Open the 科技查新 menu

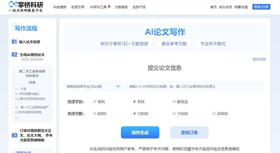[x=60, y=7]
